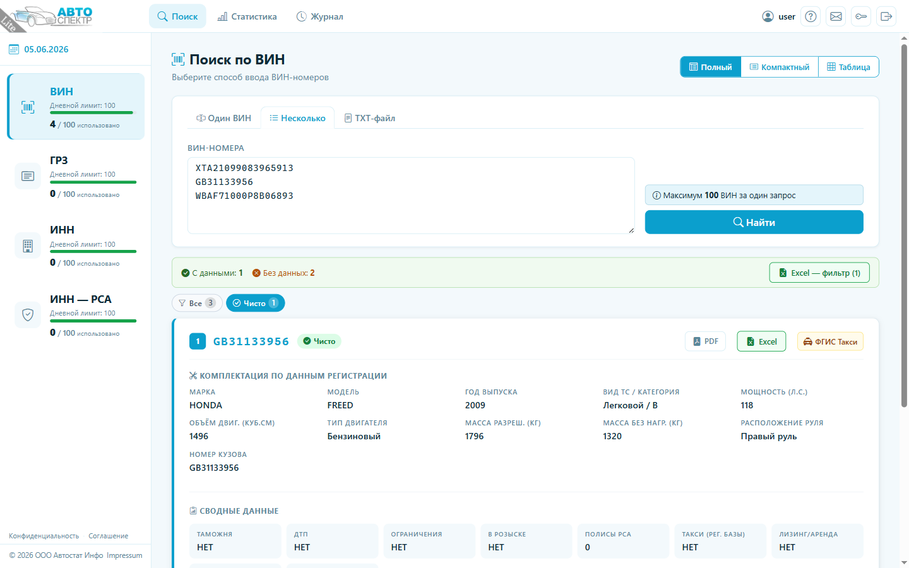Click the logout icon
909x568 pixels.
(x=886, y=16)
